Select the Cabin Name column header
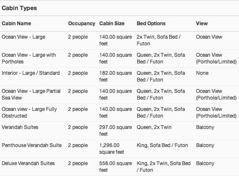This screenshot has height=176, width=239. [x=16, y=24]
